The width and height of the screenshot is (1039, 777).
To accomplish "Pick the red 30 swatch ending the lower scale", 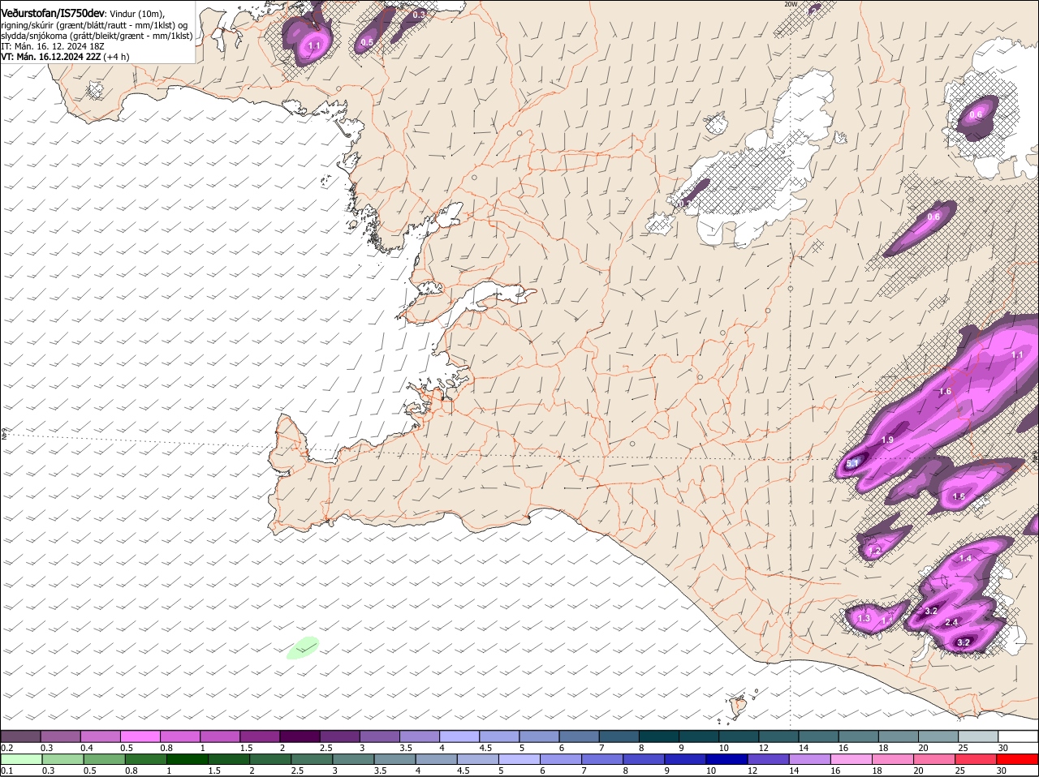I will click(x=1017, y=759).
